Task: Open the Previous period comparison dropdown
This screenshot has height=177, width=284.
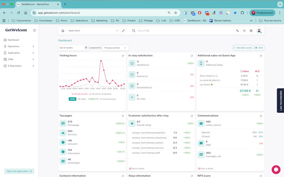Action: 116,48
